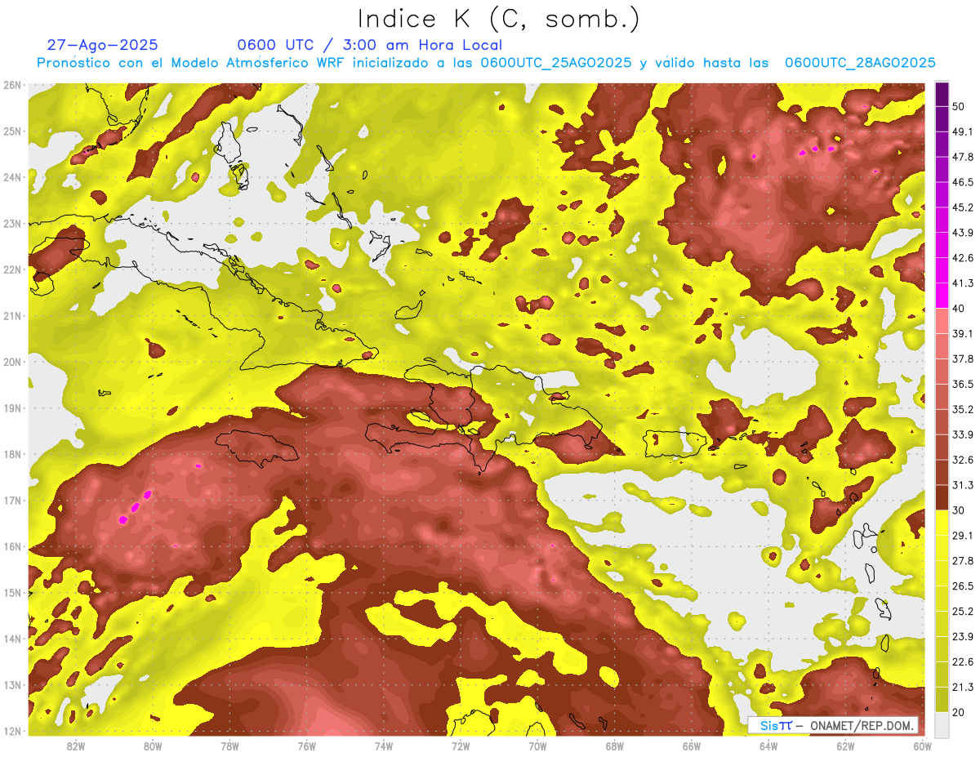Select the 80W longitude label
This screenshot has height=757, width=980.
(153, 746)
